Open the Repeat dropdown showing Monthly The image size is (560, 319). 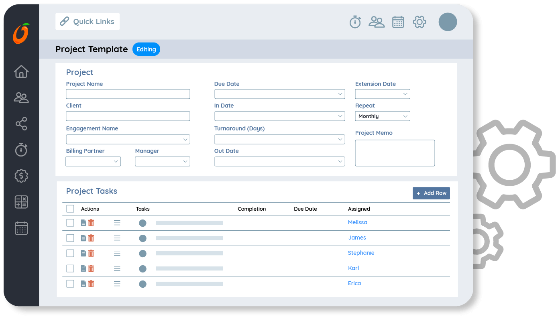(382, 116)
